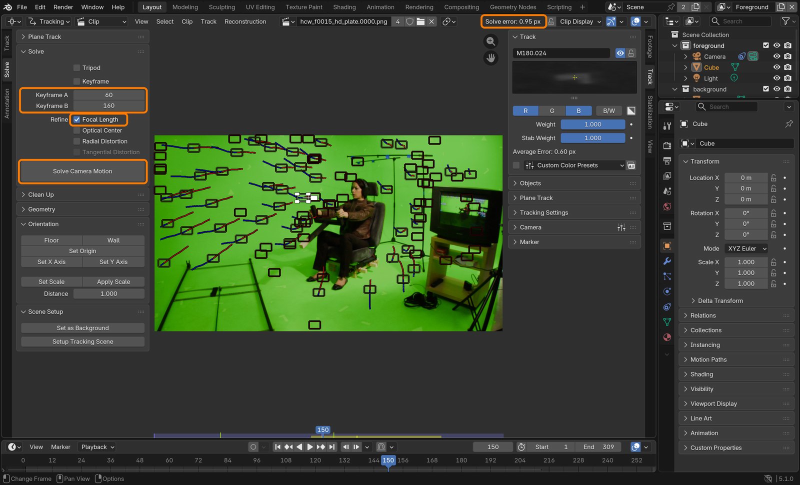
Task: Expand the Clean Up panel
Action: click(x=83, y=195)
